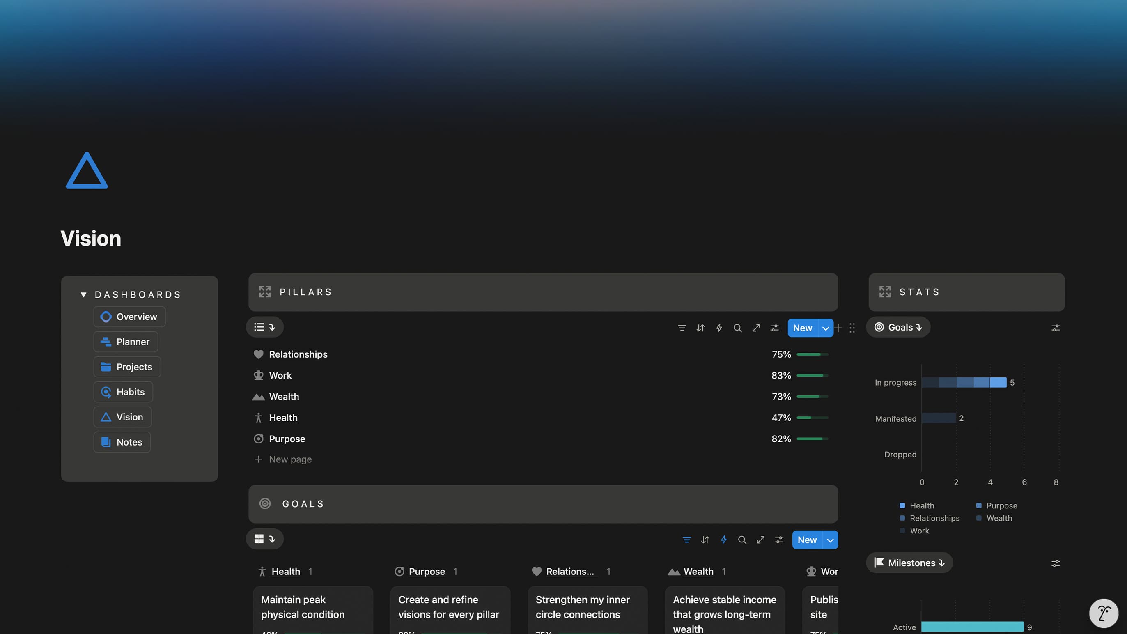The width and height of the screenshot is (1127, 634).
Task: Click New page row under Pillars list
Action: 290,459
